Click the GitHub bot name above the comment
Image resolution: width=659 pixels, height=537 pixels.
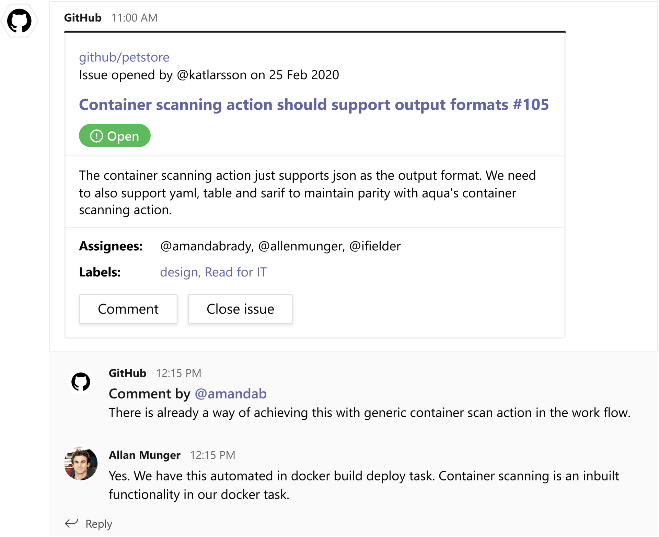point(127,373)
